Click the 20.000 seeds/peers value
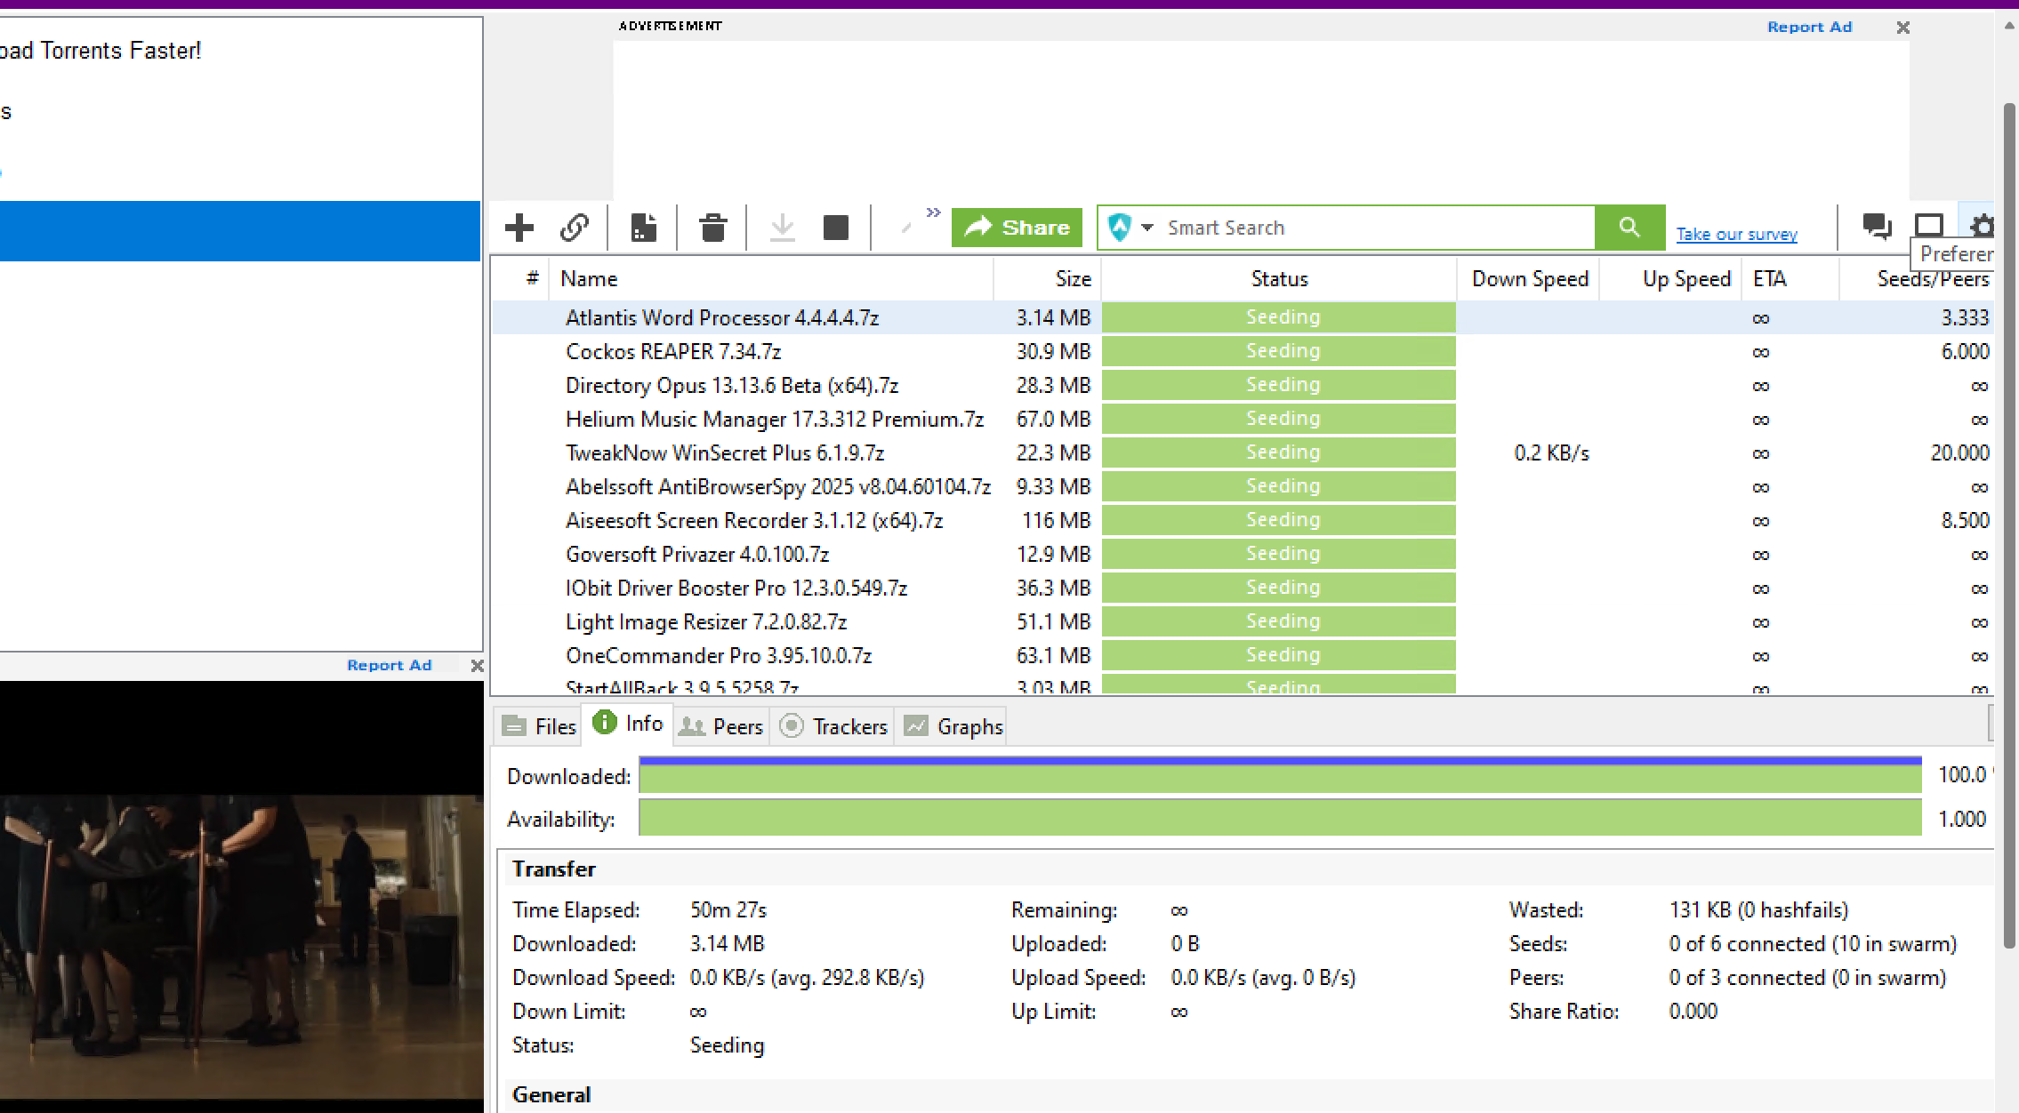 pos(1959,453)
